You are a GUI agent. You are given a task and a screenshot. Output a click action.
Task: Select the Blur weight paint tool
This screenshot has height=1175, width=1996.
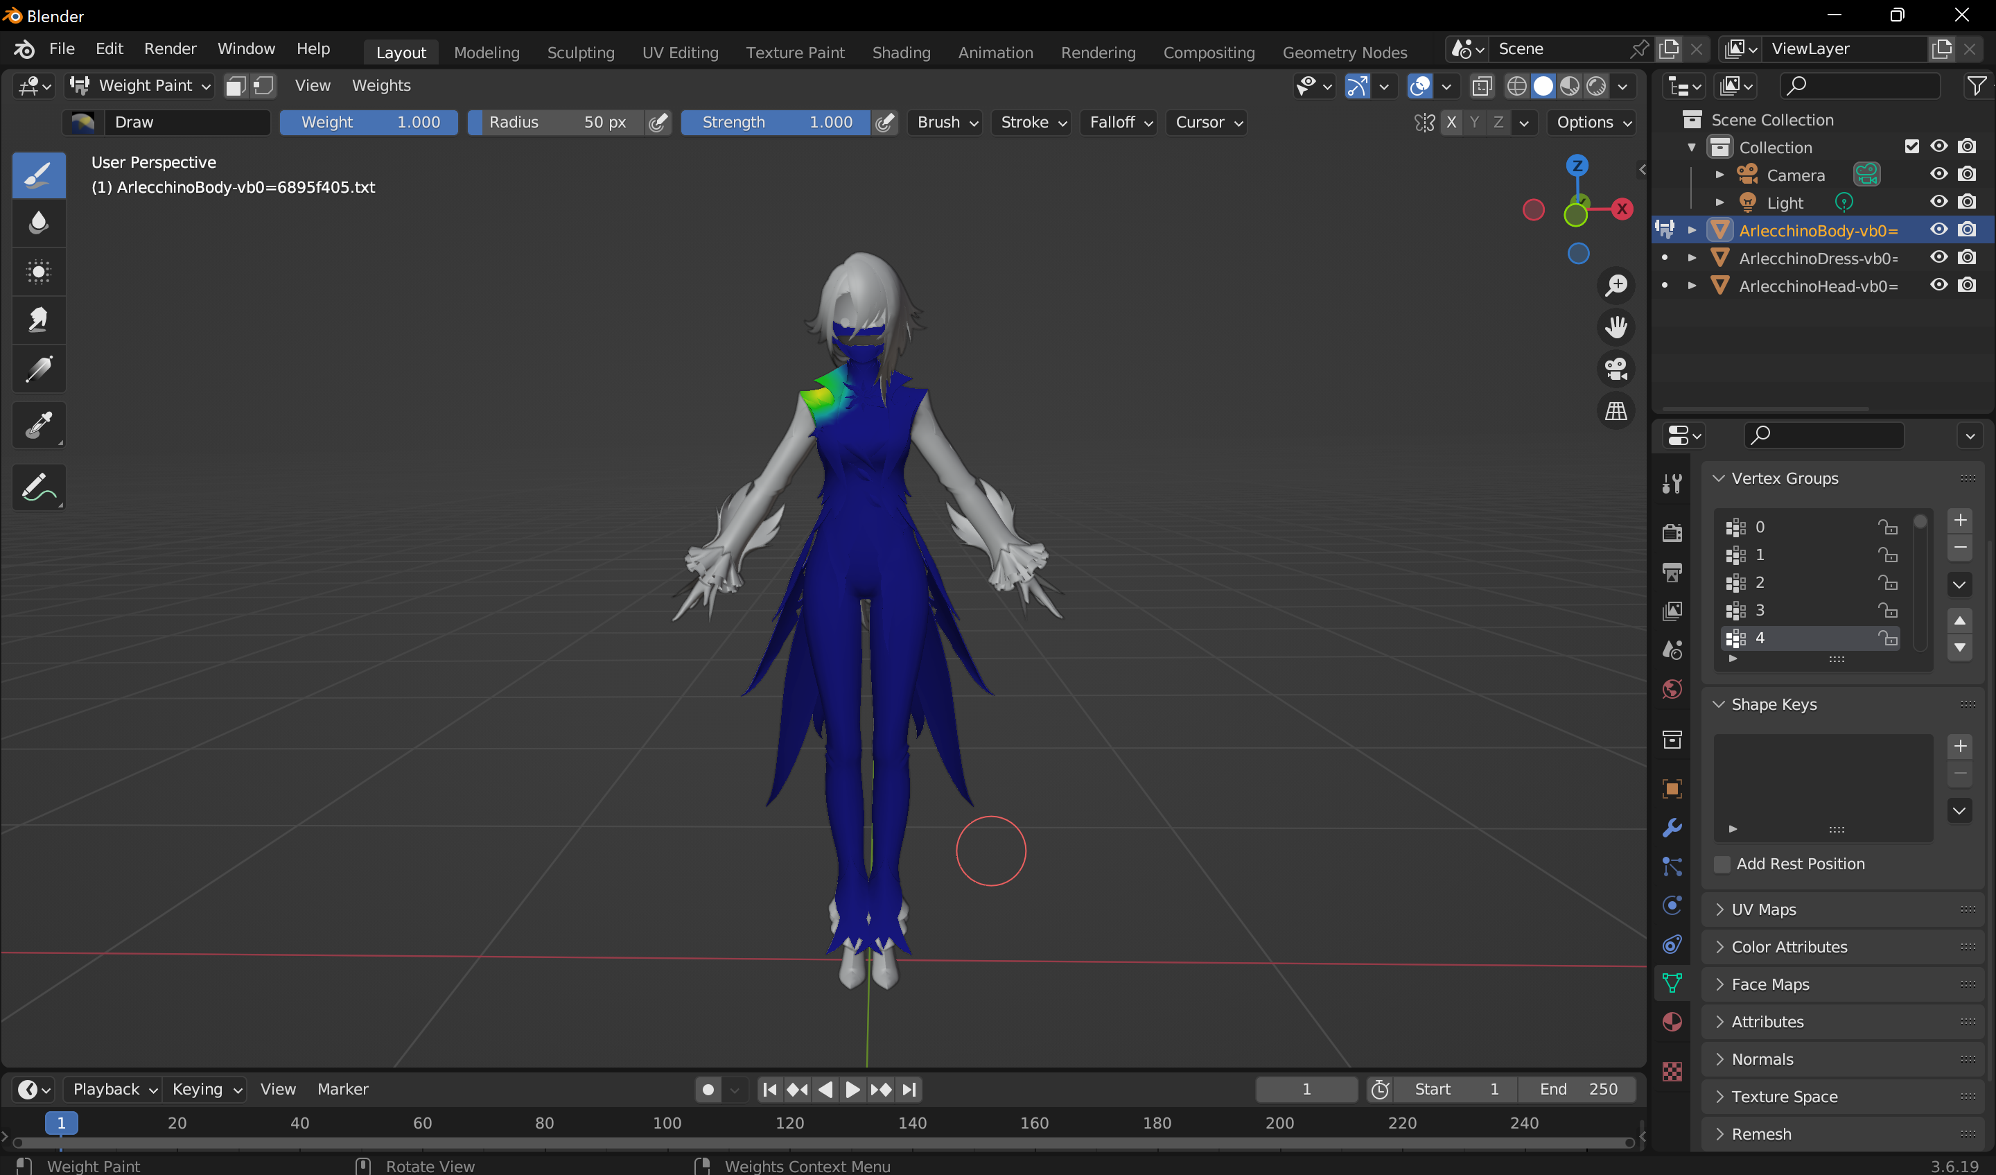click(38, 223)
